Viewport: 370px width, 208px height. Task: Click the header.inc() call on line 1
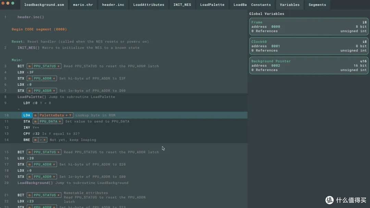pos(31,17)
